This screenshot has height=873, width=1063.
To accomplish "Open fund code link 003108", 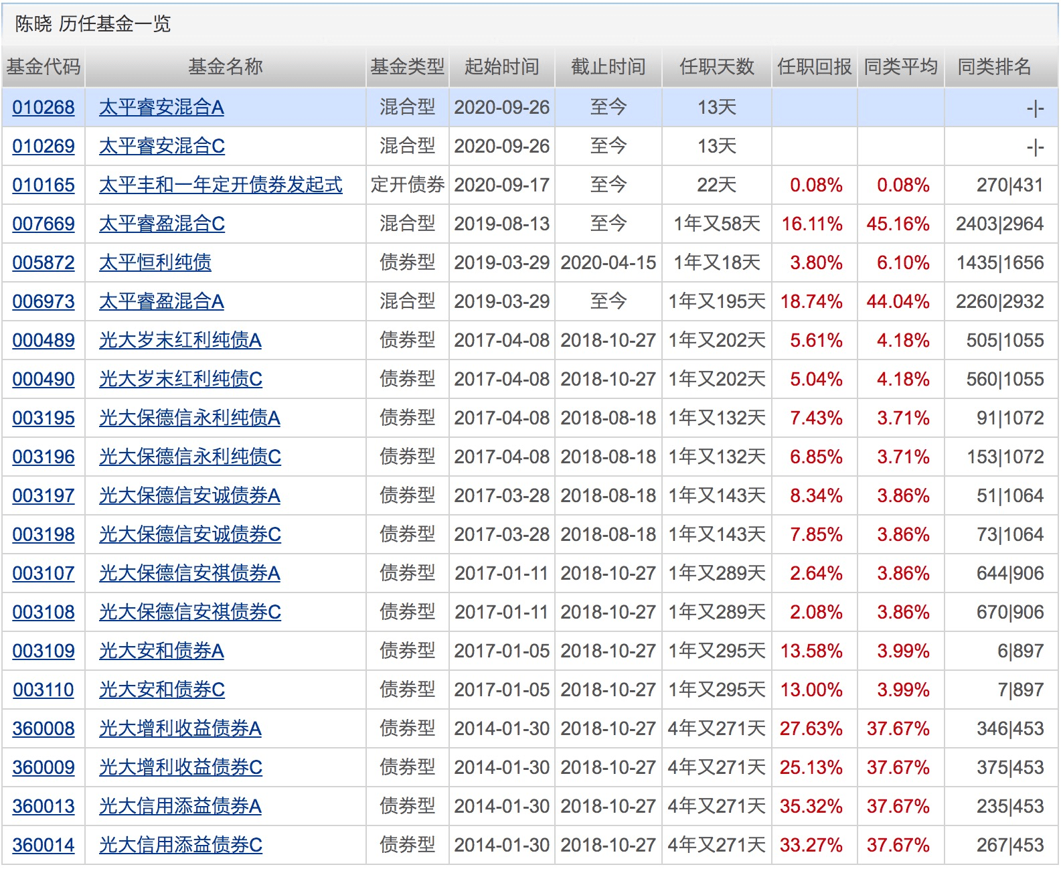I will click(x=44, y=612).
